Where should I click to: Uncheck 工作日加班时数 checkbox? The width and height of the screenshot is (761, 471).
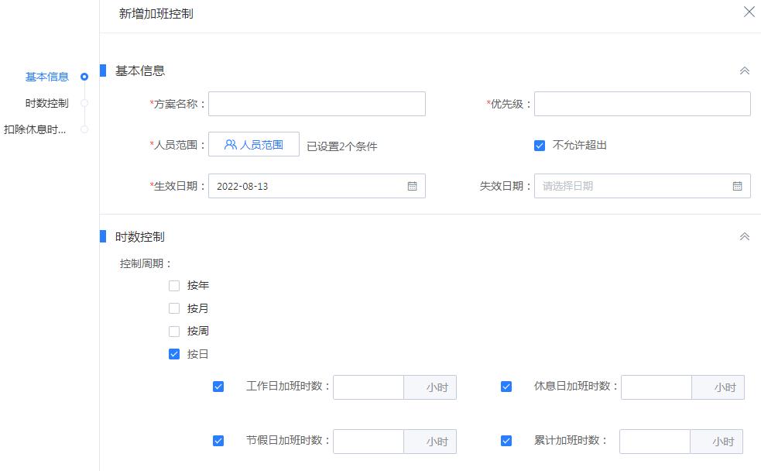click(x=219, y=387)
